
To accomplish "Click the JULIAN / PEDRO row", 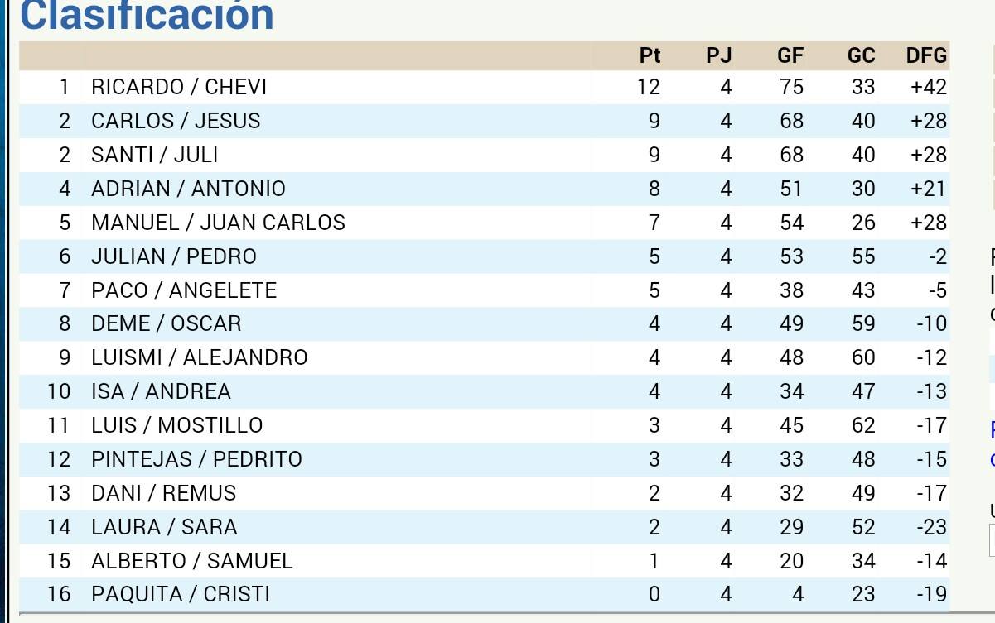I will click(484, 256).
